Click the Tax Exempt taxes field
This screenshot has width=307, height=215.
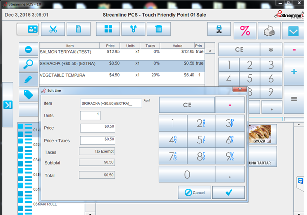pos(97,151)
